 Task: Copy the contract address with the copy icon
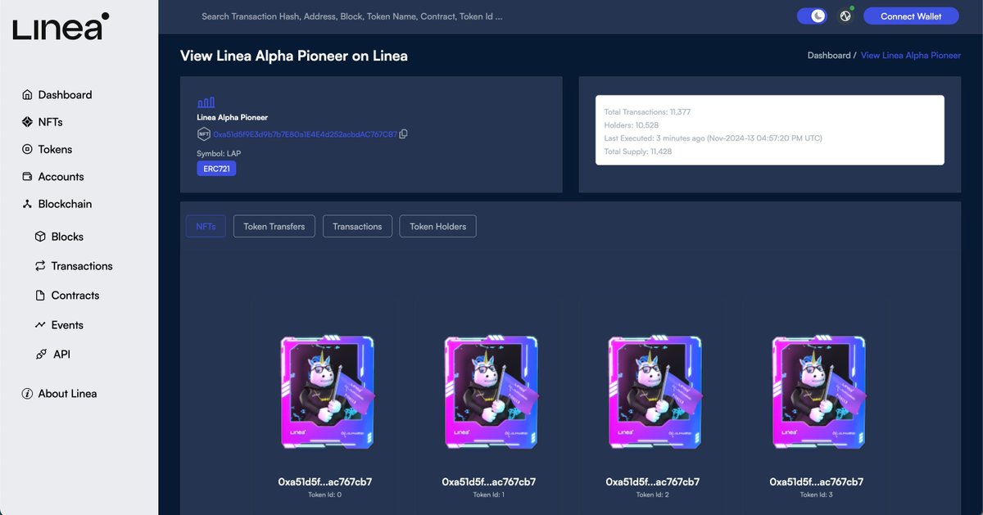403,133
